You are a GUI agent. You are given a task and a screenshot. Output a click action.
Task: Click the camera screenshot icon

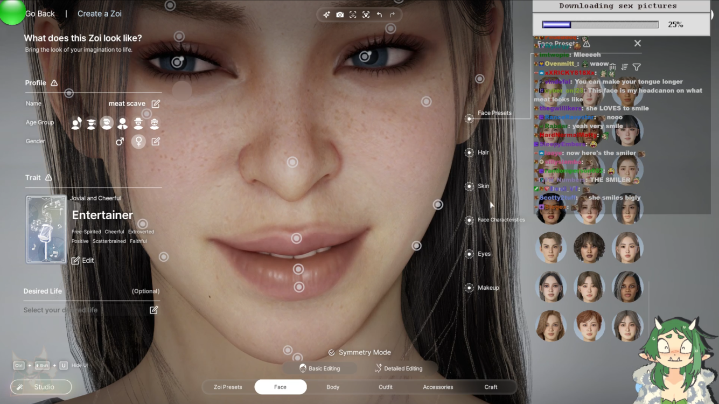click(340, 15)
